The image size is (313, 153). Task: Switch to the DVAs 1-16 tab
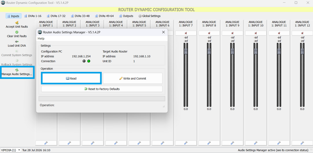pos(33,16)
